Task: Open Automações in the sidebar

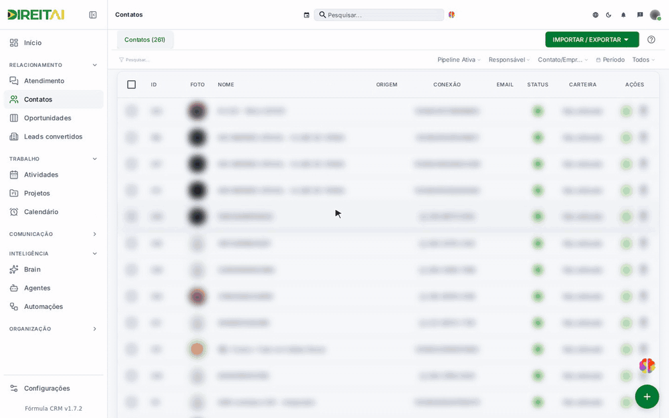Action: 54,307
